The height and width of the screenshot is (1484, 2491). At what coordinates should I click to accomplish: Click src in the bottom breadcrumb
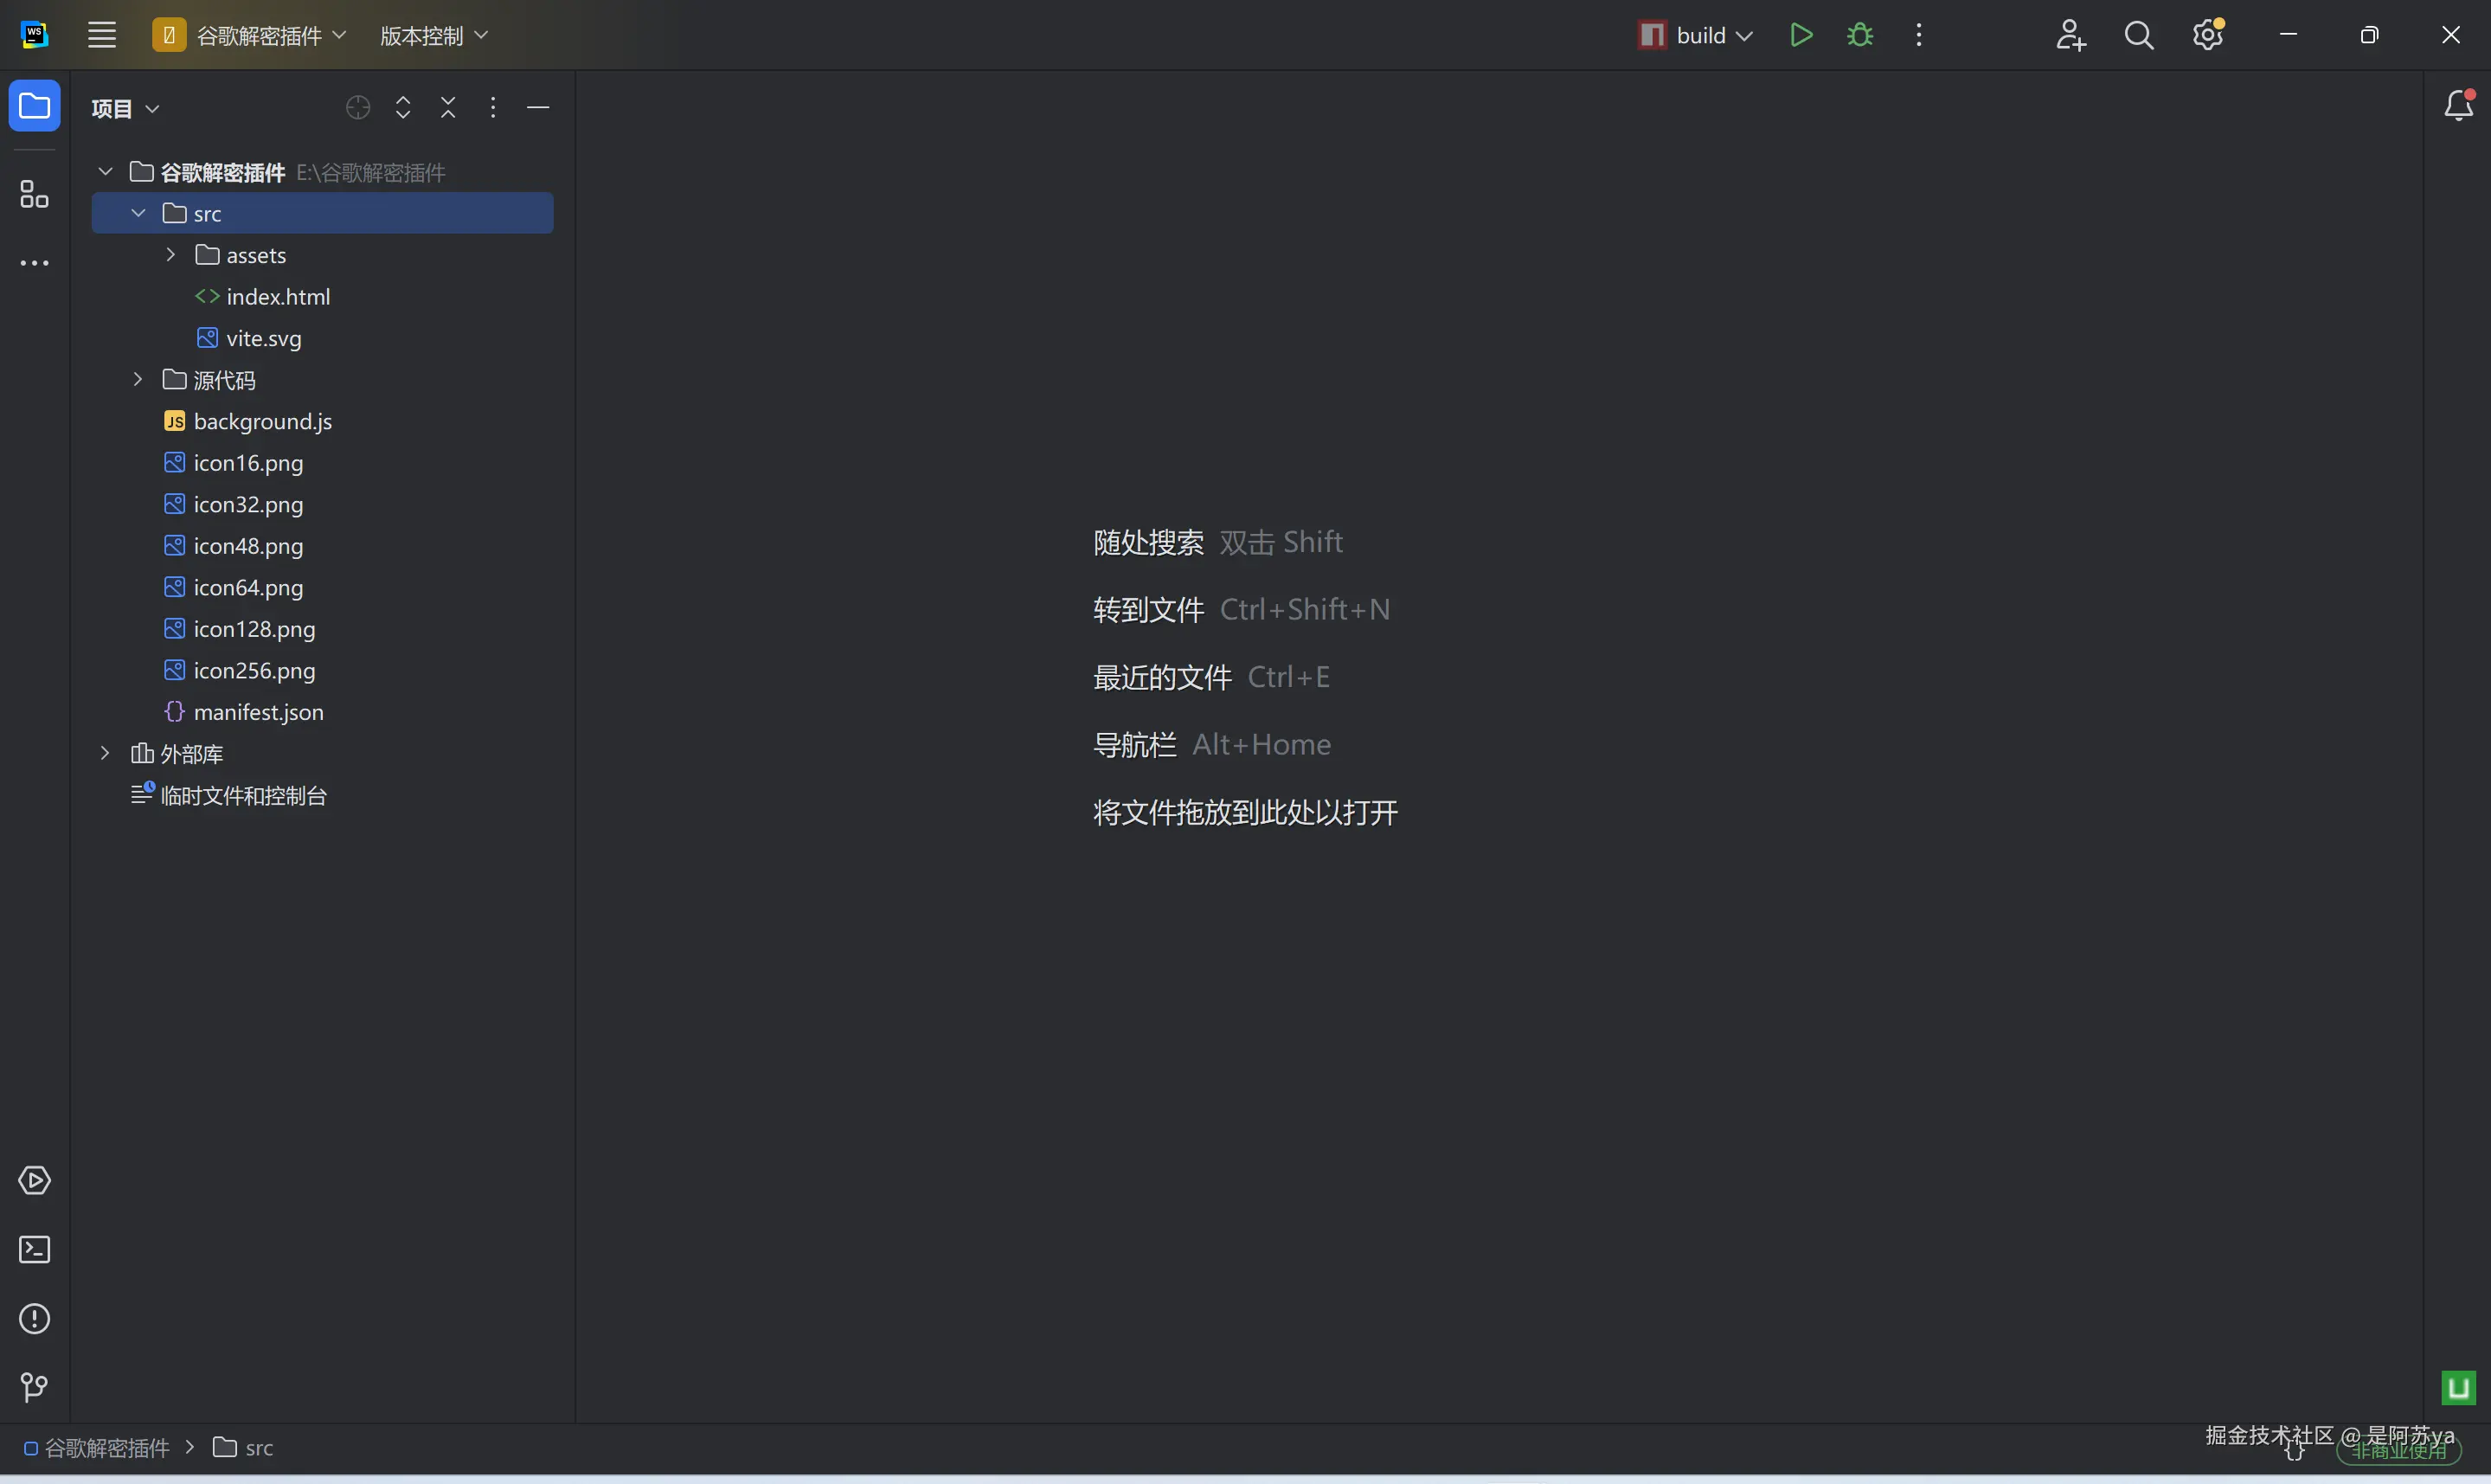click(x=258, y=1448)
